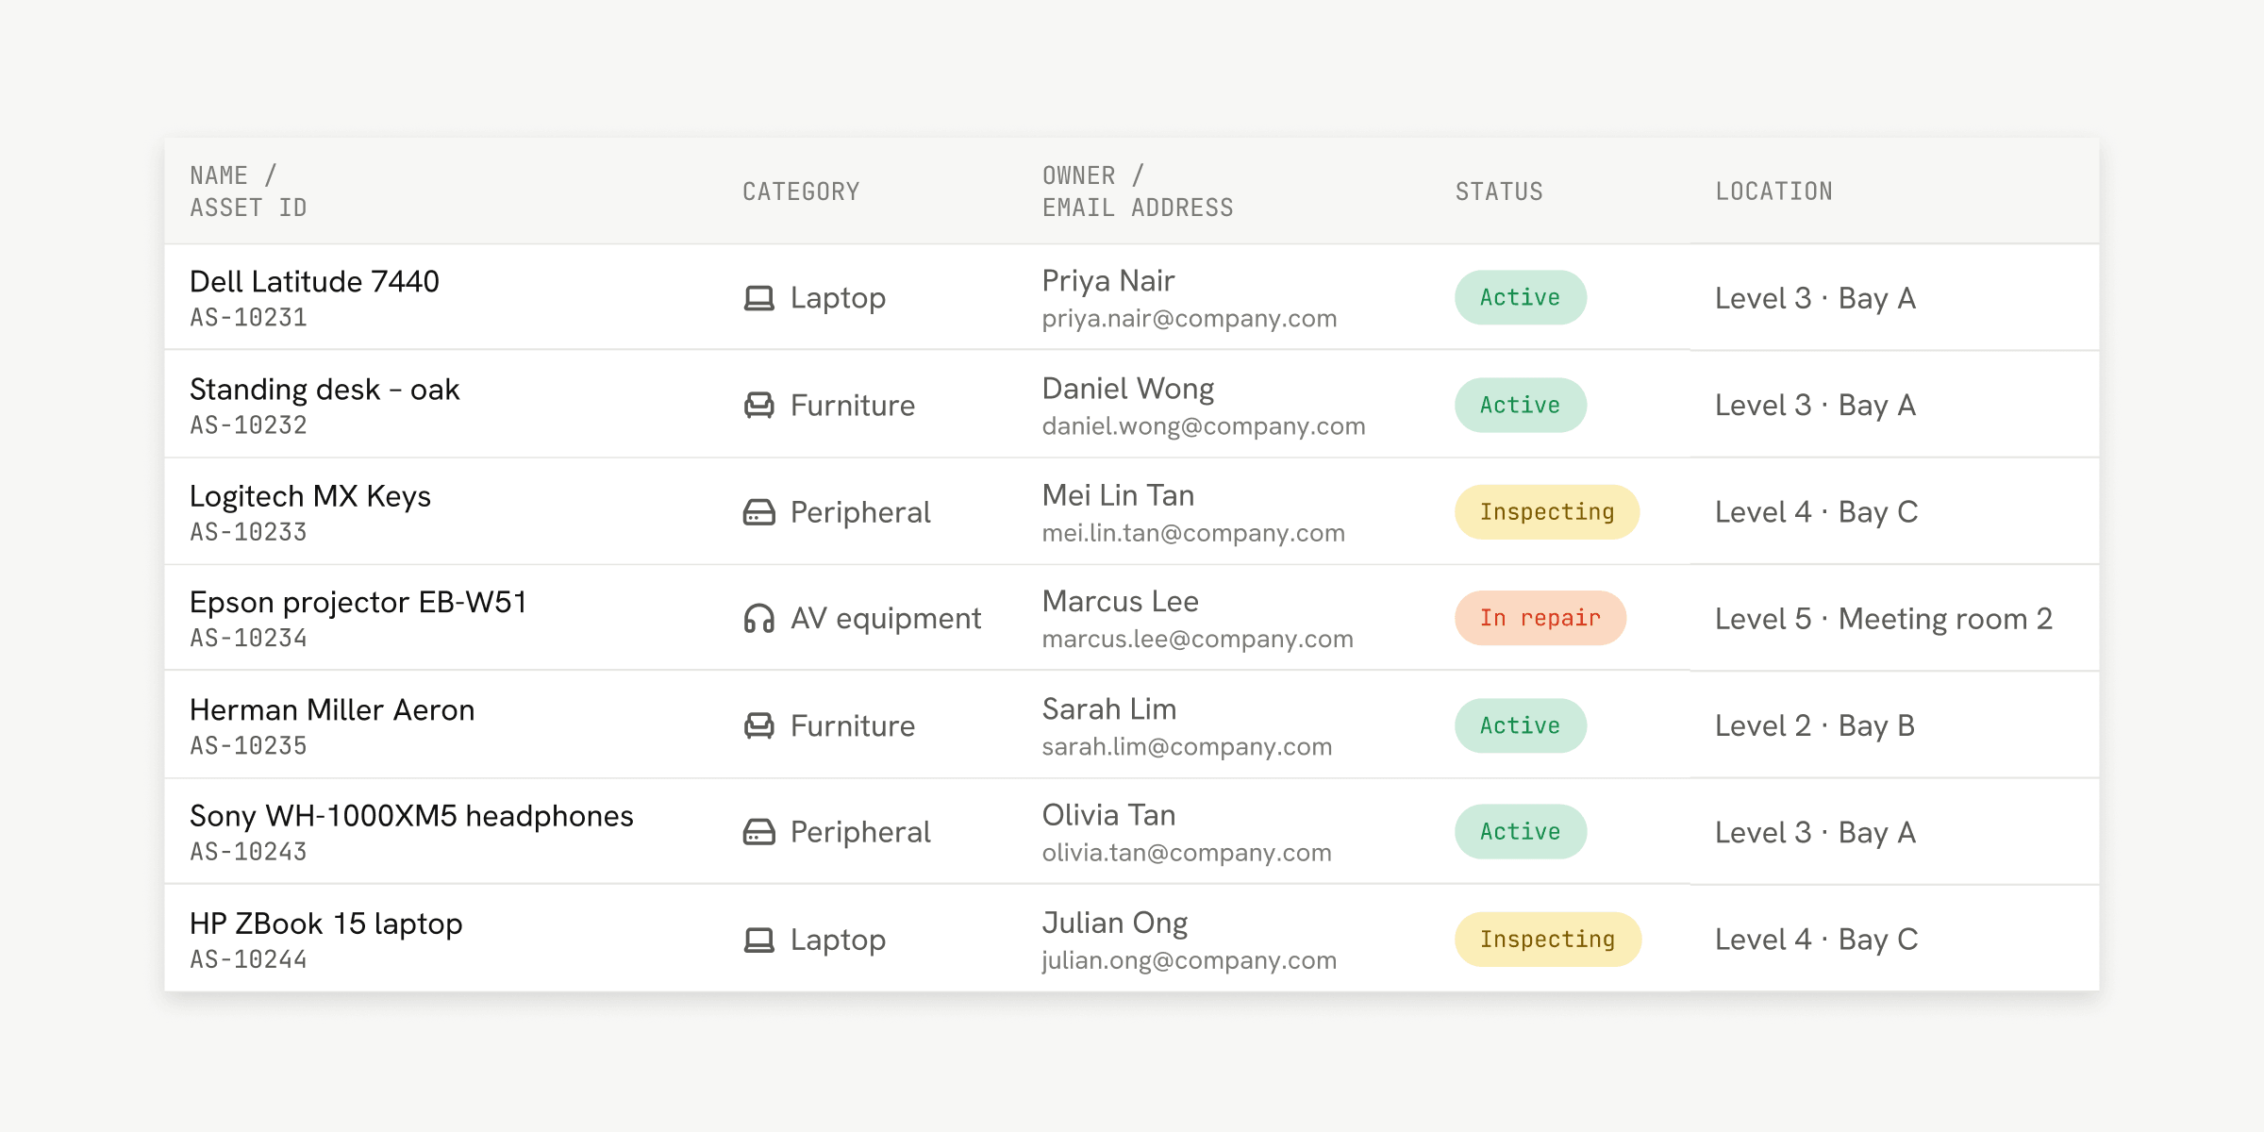Click asset ID AS-10234
2264x1132 pixels.
pyautogui.click(x=249, y=639)
